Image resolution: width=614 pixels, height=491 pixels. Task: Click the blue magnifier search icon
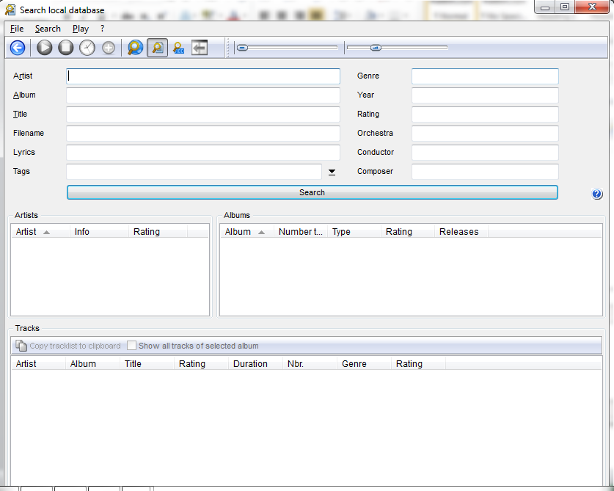(x=135, y=48)
